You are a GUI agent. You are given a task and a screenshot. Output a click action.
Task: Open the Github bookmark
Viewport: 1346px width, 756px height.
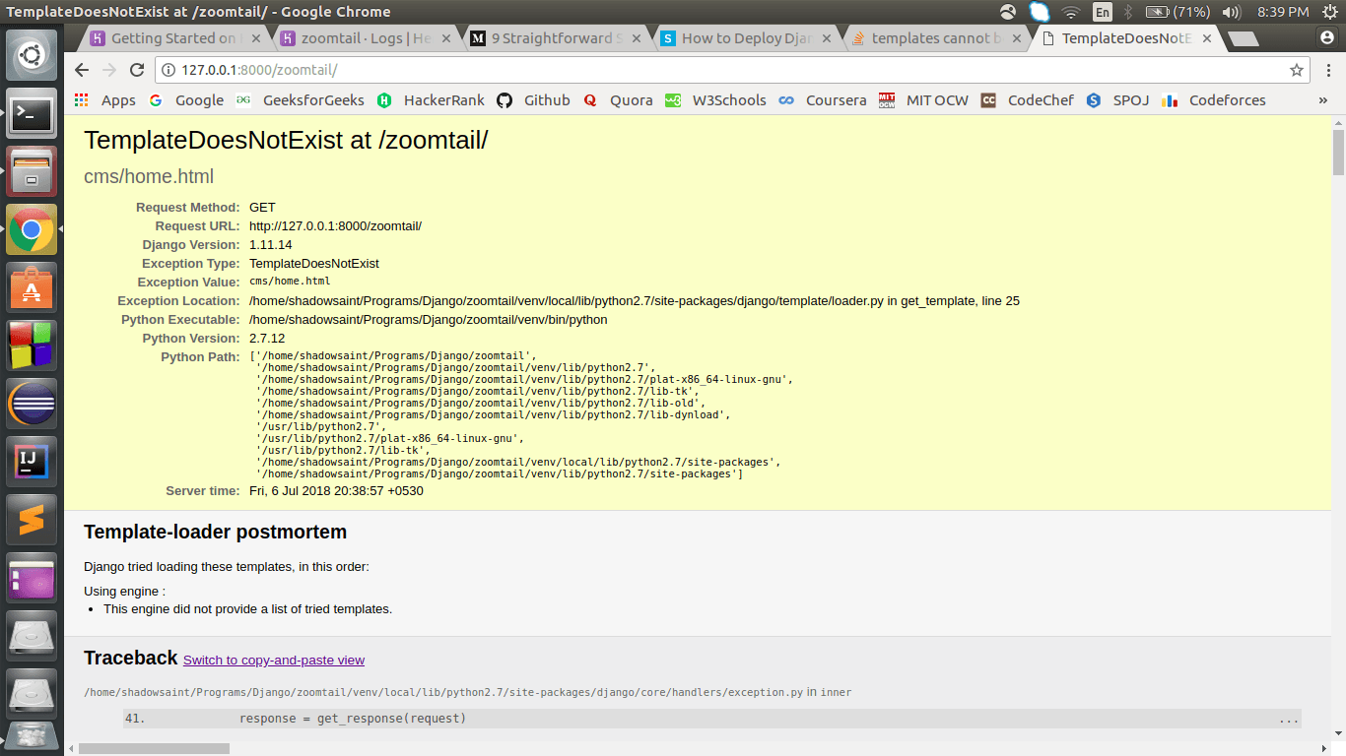point(533,100)
